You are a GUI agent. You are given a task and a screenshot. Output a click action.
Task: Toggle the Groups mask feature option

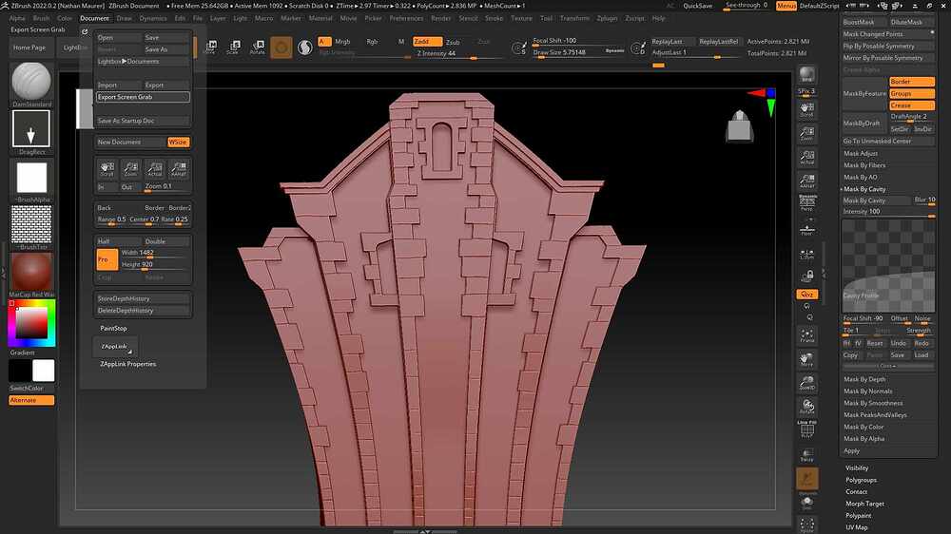(x=912, y=93)
